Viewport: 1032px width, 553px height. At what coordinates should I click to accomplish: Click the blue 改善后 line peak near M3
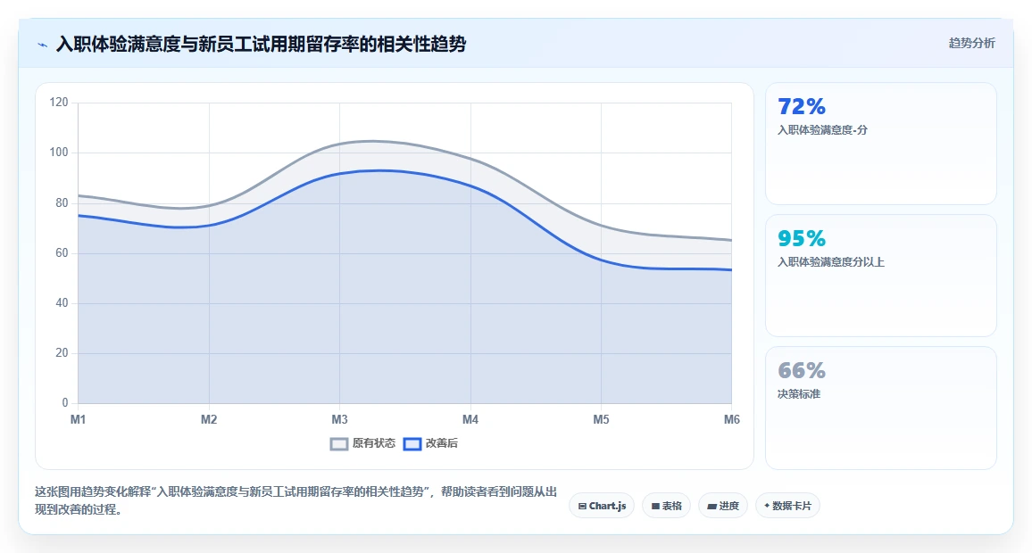tap(379, 170)
